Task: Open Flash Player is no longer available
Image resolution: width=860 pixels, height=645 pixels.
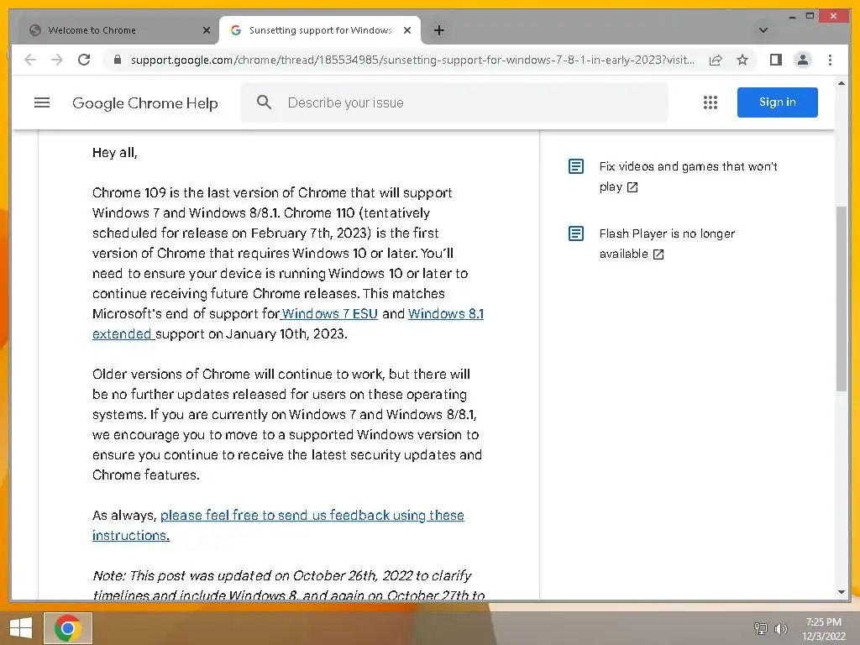Action: click(667, 244)
